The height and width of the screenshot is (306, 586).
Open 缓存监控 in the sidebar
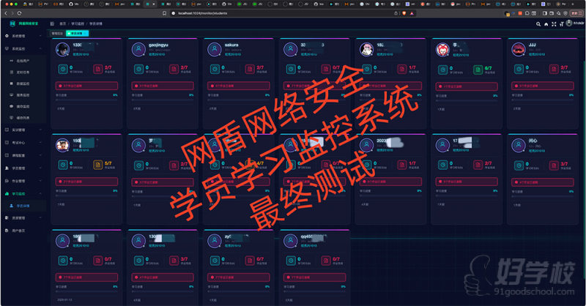23,106
